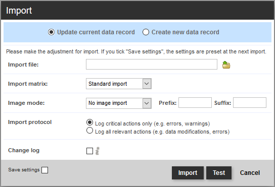Open the Image mode dropdown arrow
This screenshot has width=275, height=187.
[x=147, y=103]
